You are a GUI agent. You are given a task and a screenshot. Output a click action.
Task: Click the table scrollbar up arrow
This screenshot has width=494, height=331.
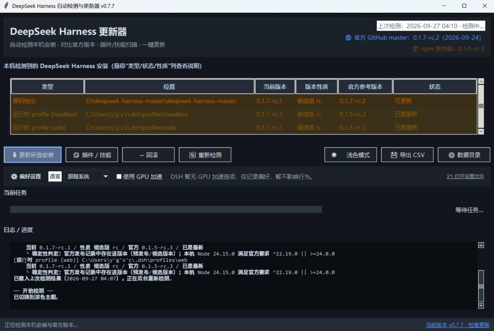point(481,82)
